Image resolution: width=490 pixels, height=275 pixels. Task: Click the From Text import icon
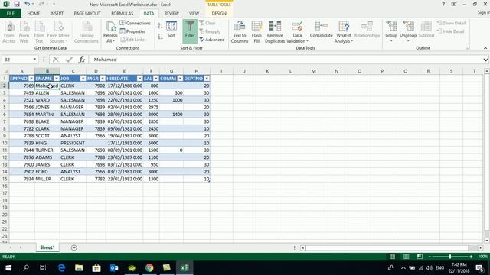(39, 32)
